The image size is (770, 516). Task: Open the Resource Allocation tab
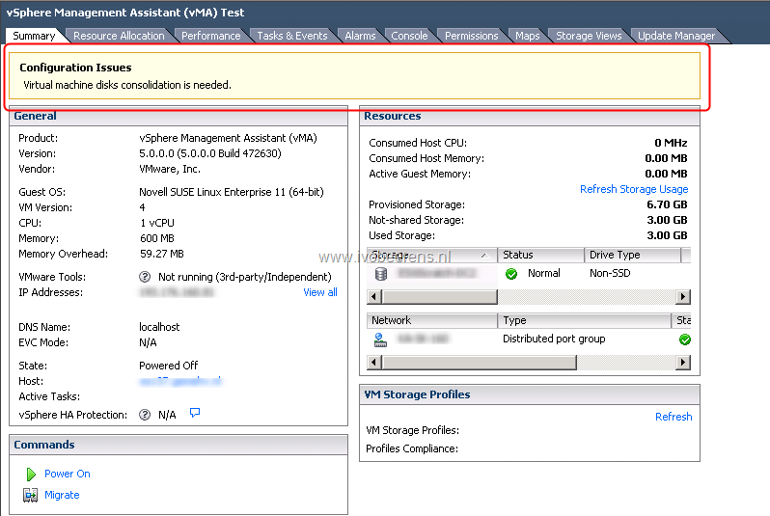pos(119,36)
